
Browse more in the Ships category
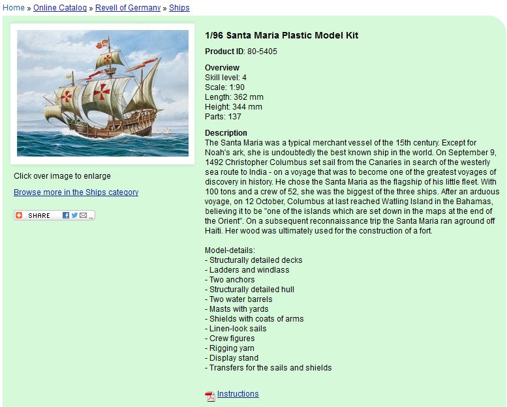(x=76, y=192)
